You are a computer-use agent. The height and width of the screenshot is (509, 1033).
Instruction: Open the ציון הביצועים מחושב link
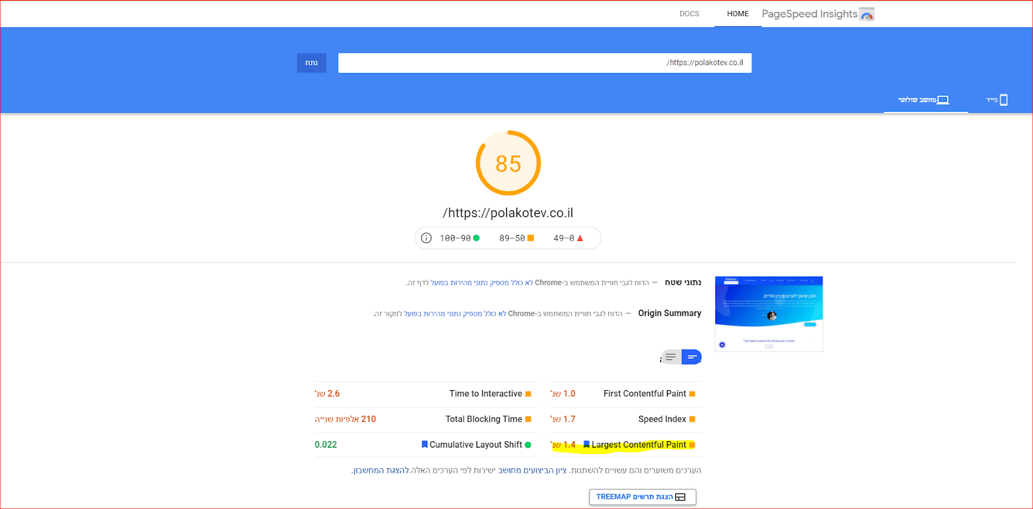532,470
